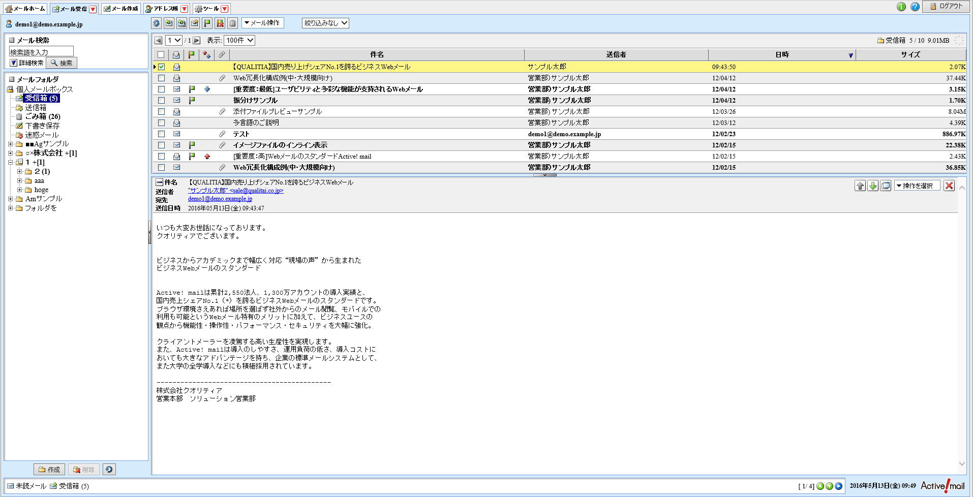Screen dimensions: 973x497
Task: Flag the selected message using the flag icon
Action: pyautogui.click(x=207, y=23)
